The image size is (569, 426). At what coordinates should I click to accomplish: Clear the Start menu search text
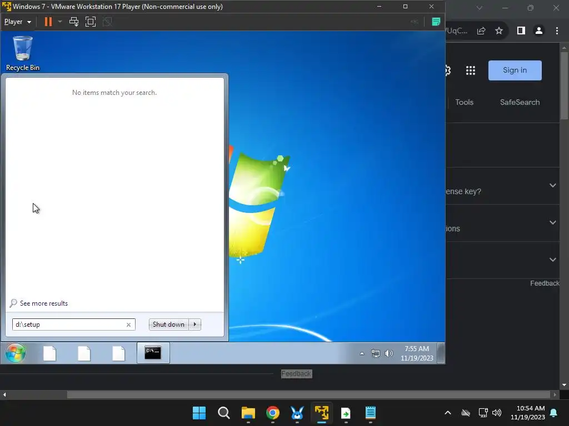(128, 324)
